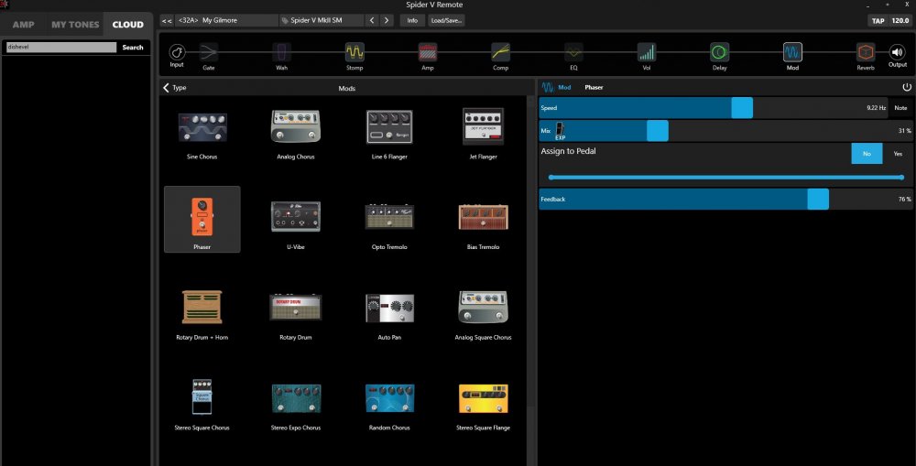916x466 pixels.
Task: Click the EXP pedal icon on Mix
Action: click(560, 131)
